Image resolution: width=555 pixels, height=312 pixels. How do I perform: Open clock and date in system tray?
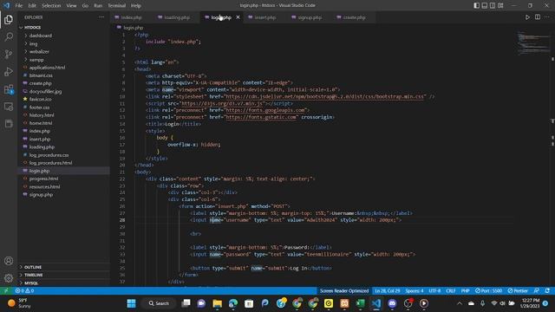(530, 303)
